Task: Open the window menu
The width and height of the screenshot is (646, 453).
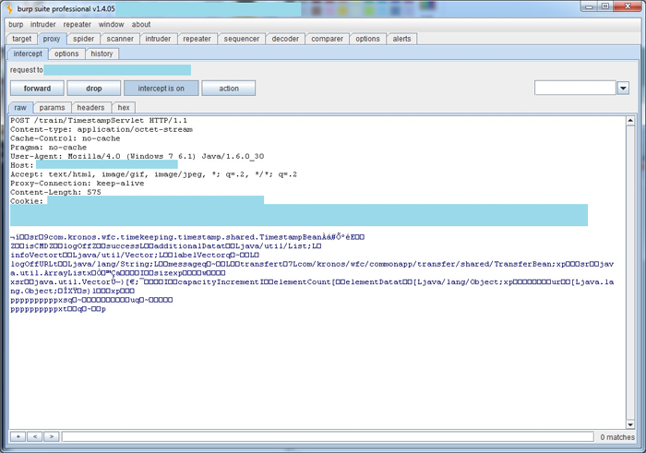Action: click(x=112, y=24)
